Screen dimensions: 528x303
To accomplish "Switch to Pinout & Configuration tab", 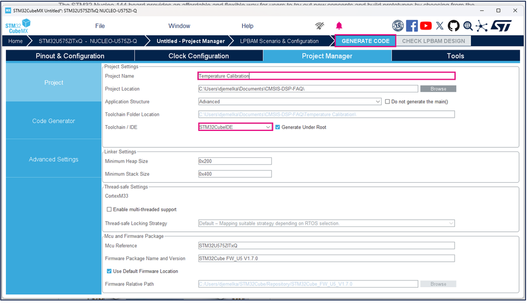I will click(x=70, y=56).
